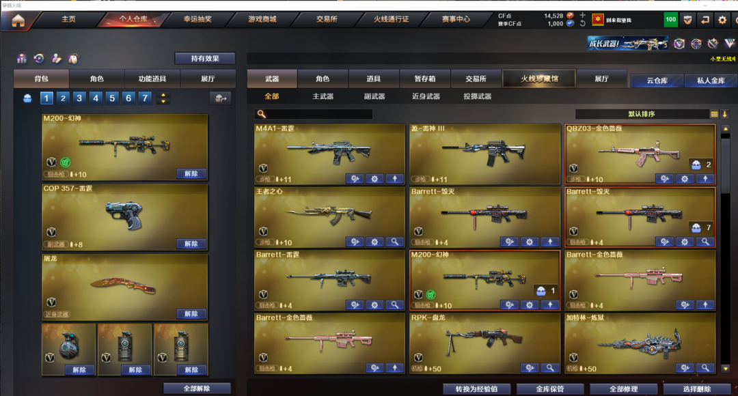This screenshot has width=738, height=396.
Task: Click the gear icon on M4A1-雷霆 card
Action: pos(374,179)
